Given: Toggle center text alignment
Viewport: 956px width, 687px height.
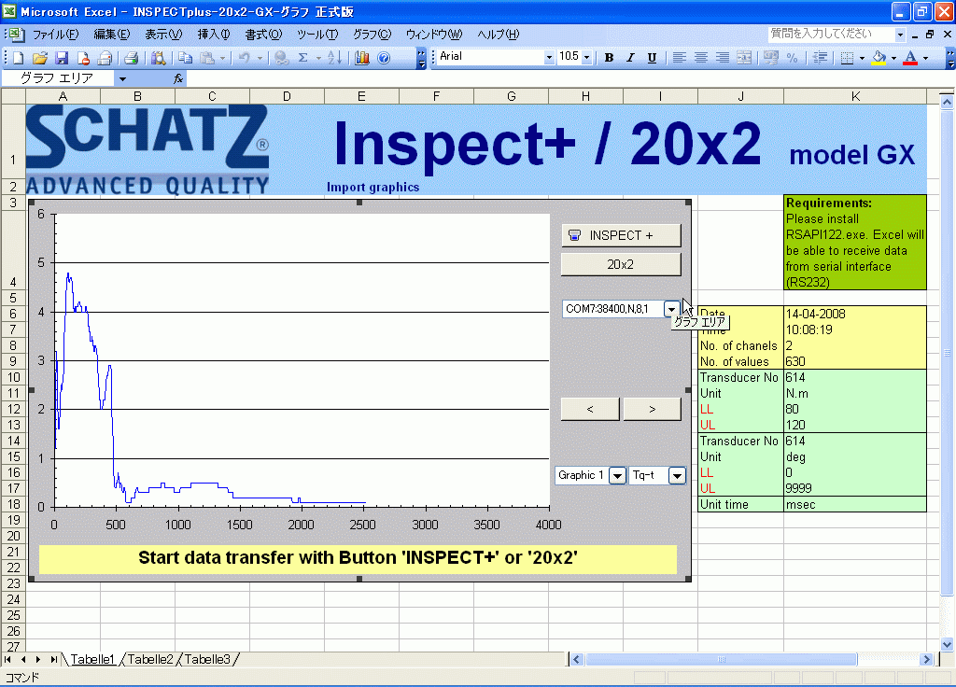Looking at the screenshot, I should tap(701, 58).
